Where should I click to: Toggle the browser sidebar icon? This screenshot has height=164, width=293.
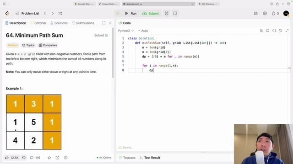click(x=5, y=4)
